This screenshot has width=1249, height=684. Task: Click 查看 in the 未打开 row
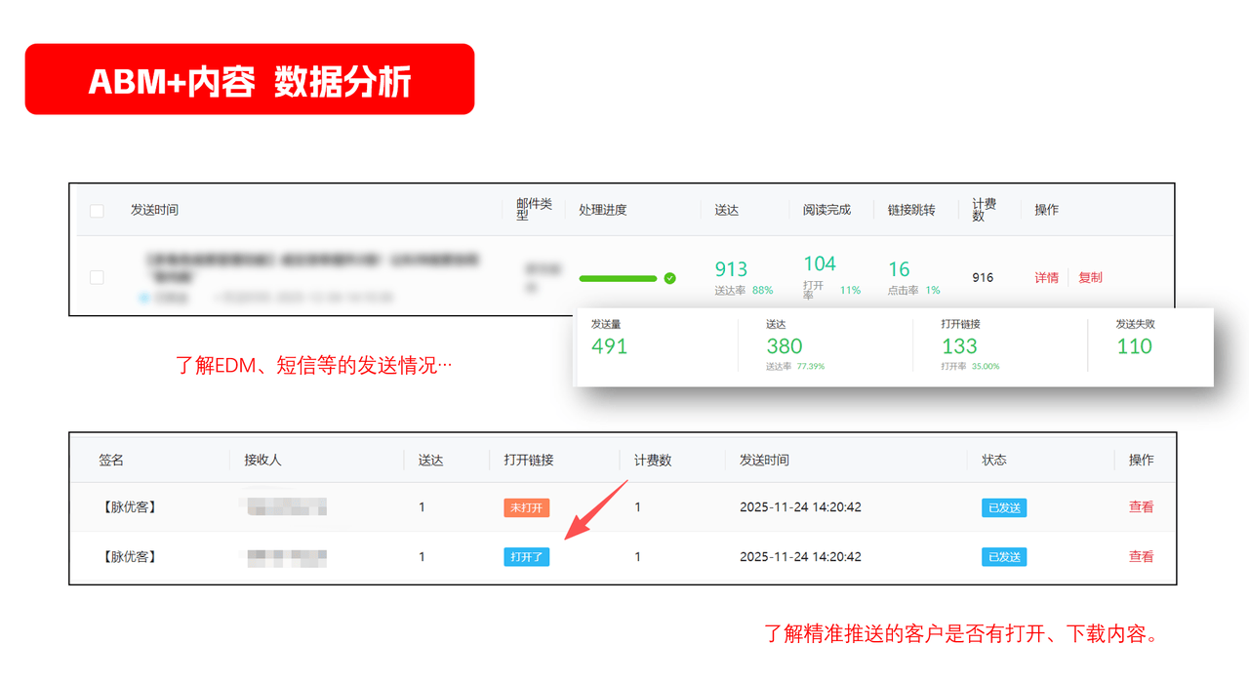1141,507
